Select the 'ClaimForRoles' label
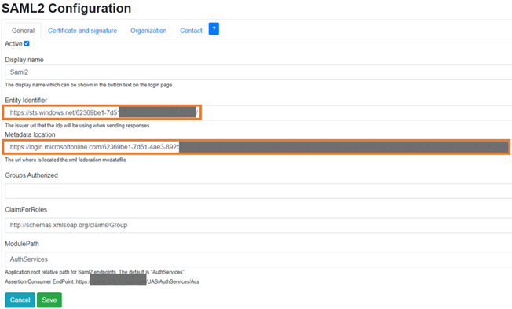 26,210
